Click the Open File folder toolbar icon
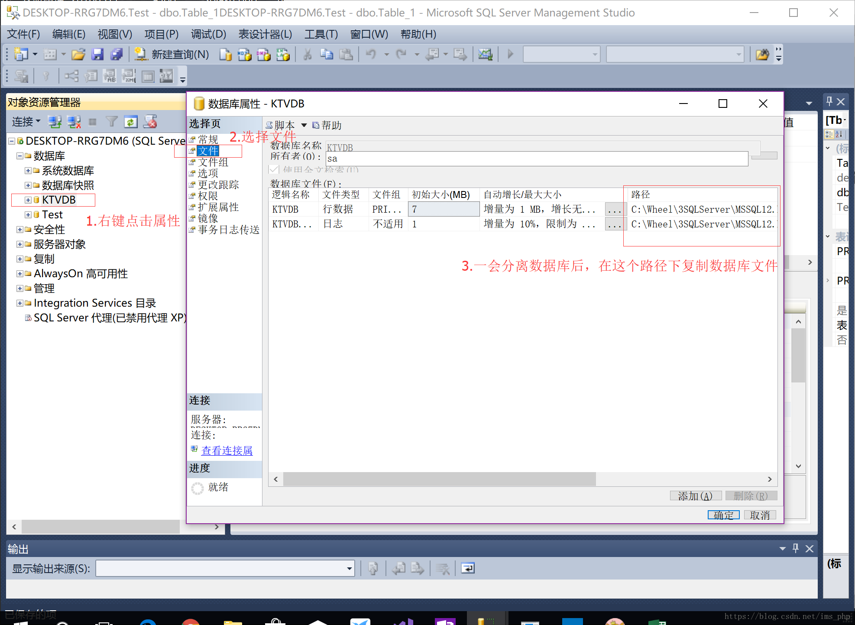This screenshot has height=625, width=855. [x=78, y=54]
